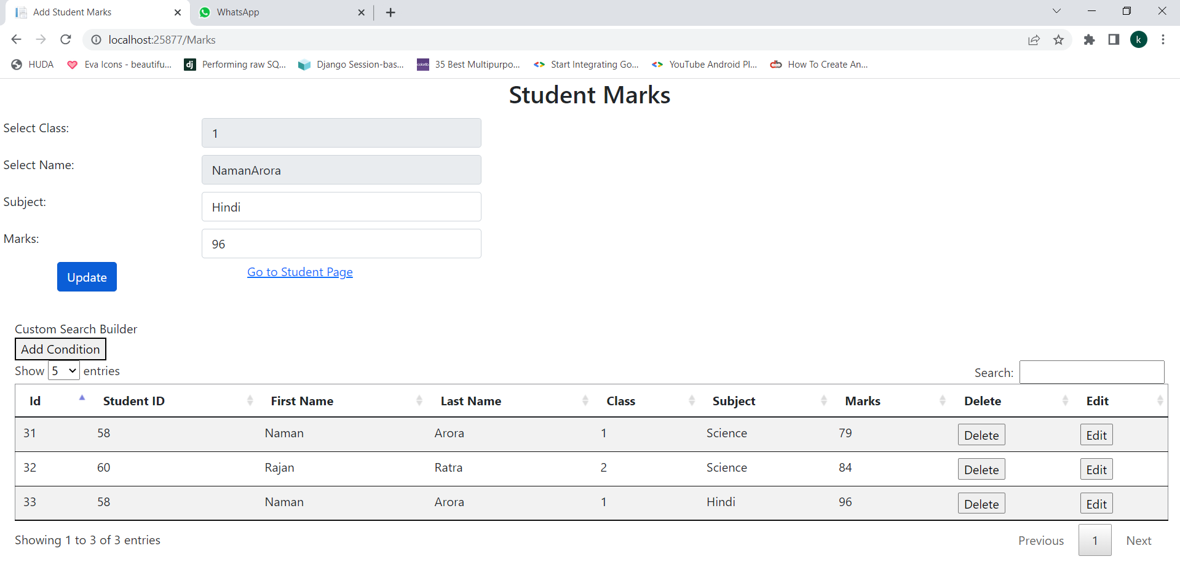Open Performing raw SQ... bookmark
Image resolution: width=1180 pixels, height=575 pixels.
(235, 65)
